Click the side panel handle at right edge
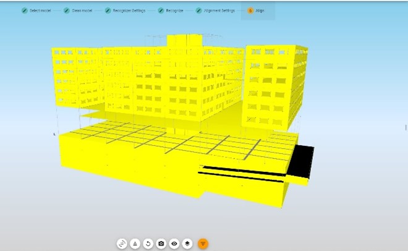The width and height of the screenshot is (408, 251). point(406,127)
